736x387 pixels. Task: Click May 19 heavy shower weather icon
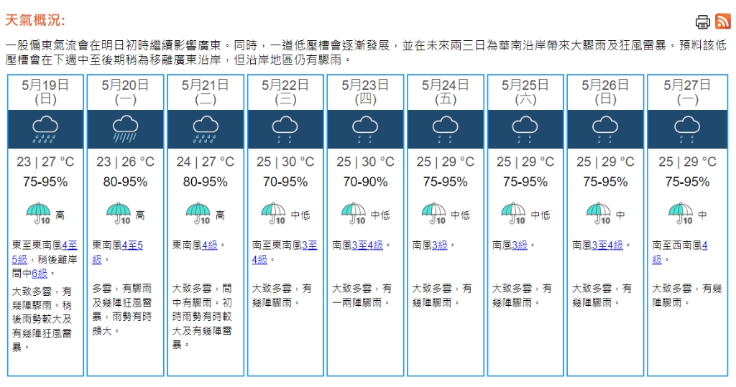coord(45,129)
